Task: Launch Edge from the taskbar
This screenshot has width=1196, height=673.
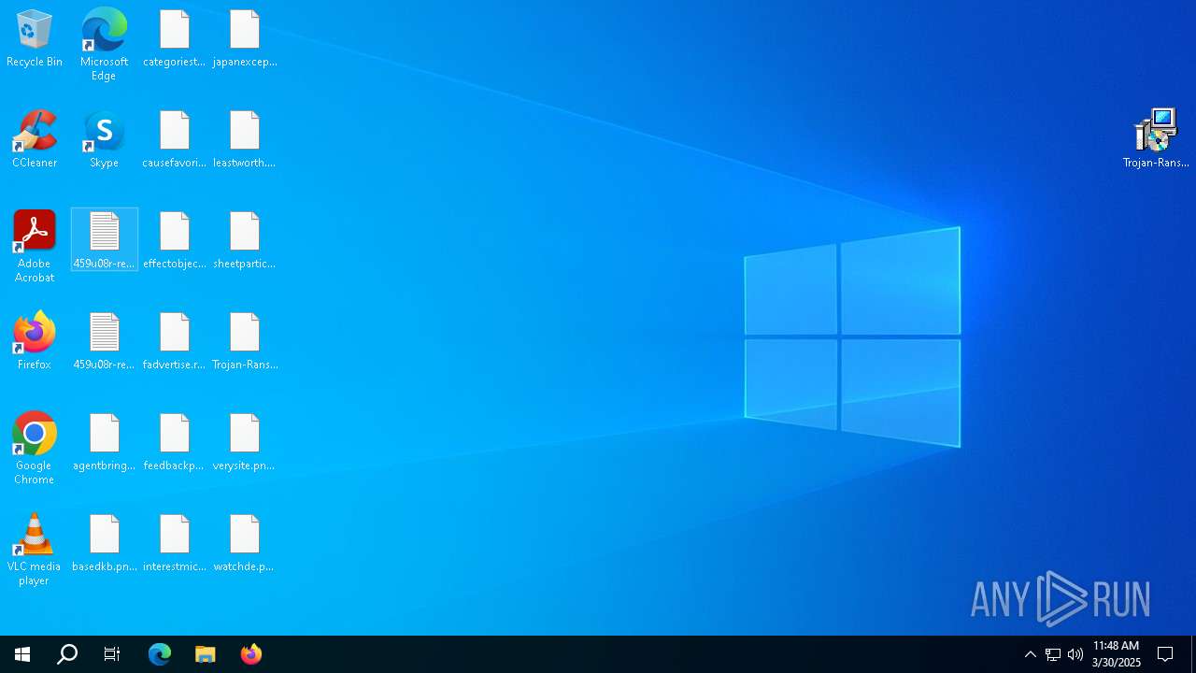Action: tap(160, 654)
